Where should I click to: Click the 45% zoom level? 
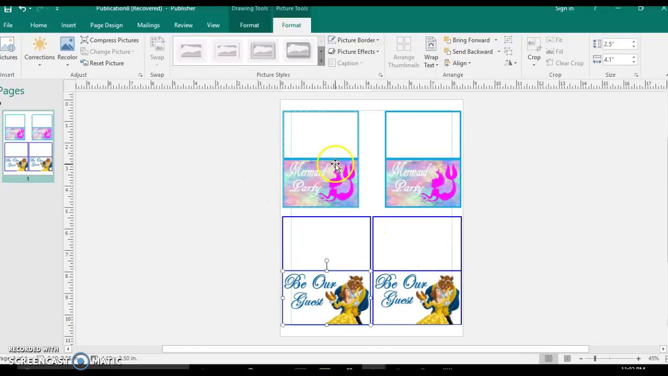click(x=653, y=359)
